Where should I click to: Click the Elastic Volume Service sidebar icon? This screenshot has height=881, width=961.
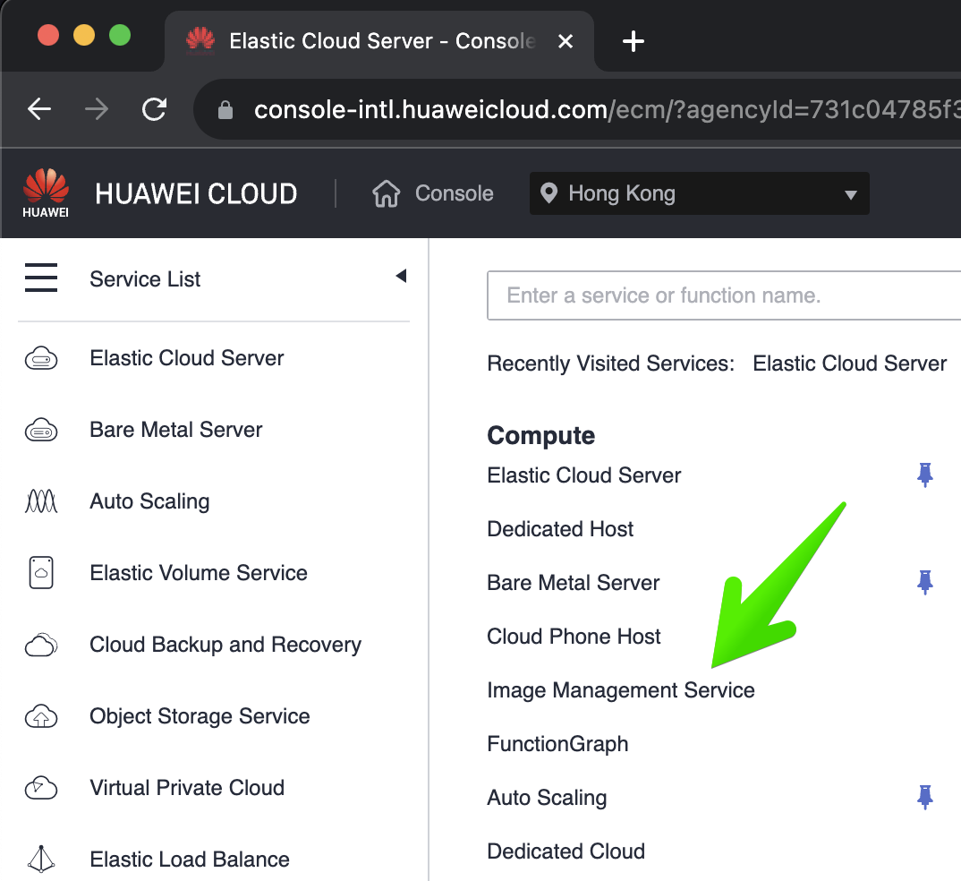pos(41,573)
